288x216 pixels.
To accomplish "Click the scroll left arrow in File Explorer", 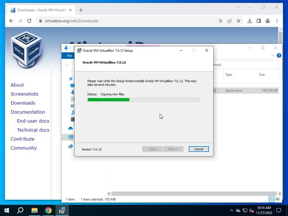I will (x=109, y=193).
